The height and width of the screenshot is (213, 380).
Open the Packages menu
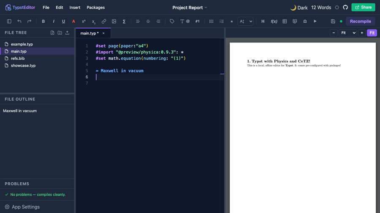point(96,8)
